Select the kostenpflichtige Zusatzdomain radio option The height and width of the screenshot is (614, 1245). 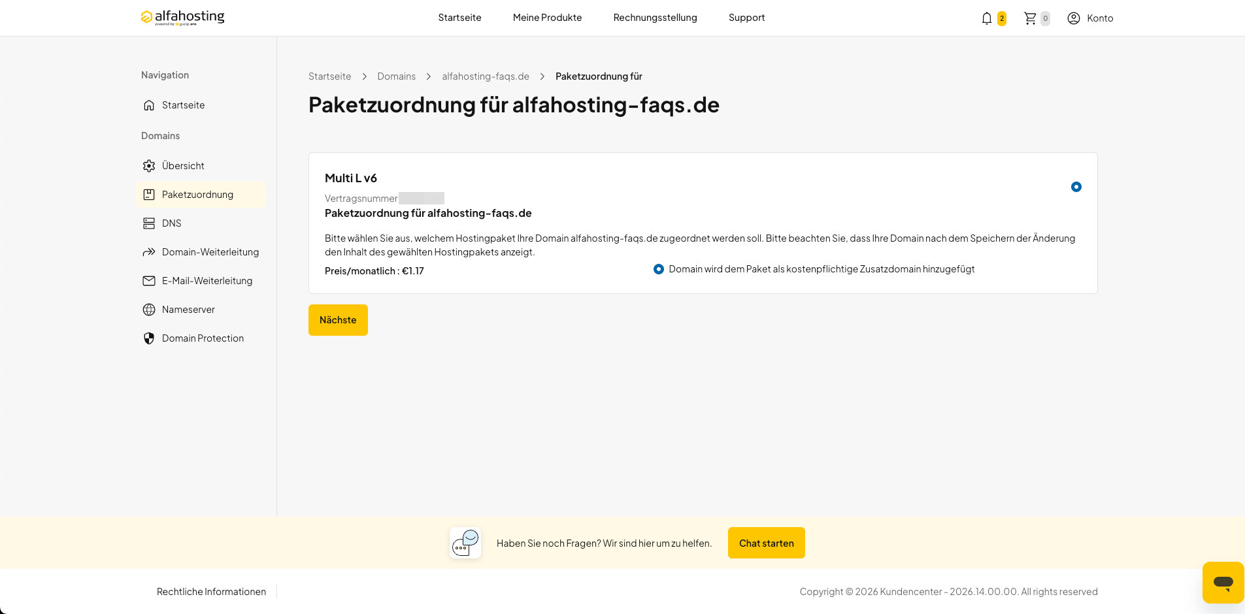point(659,269)
